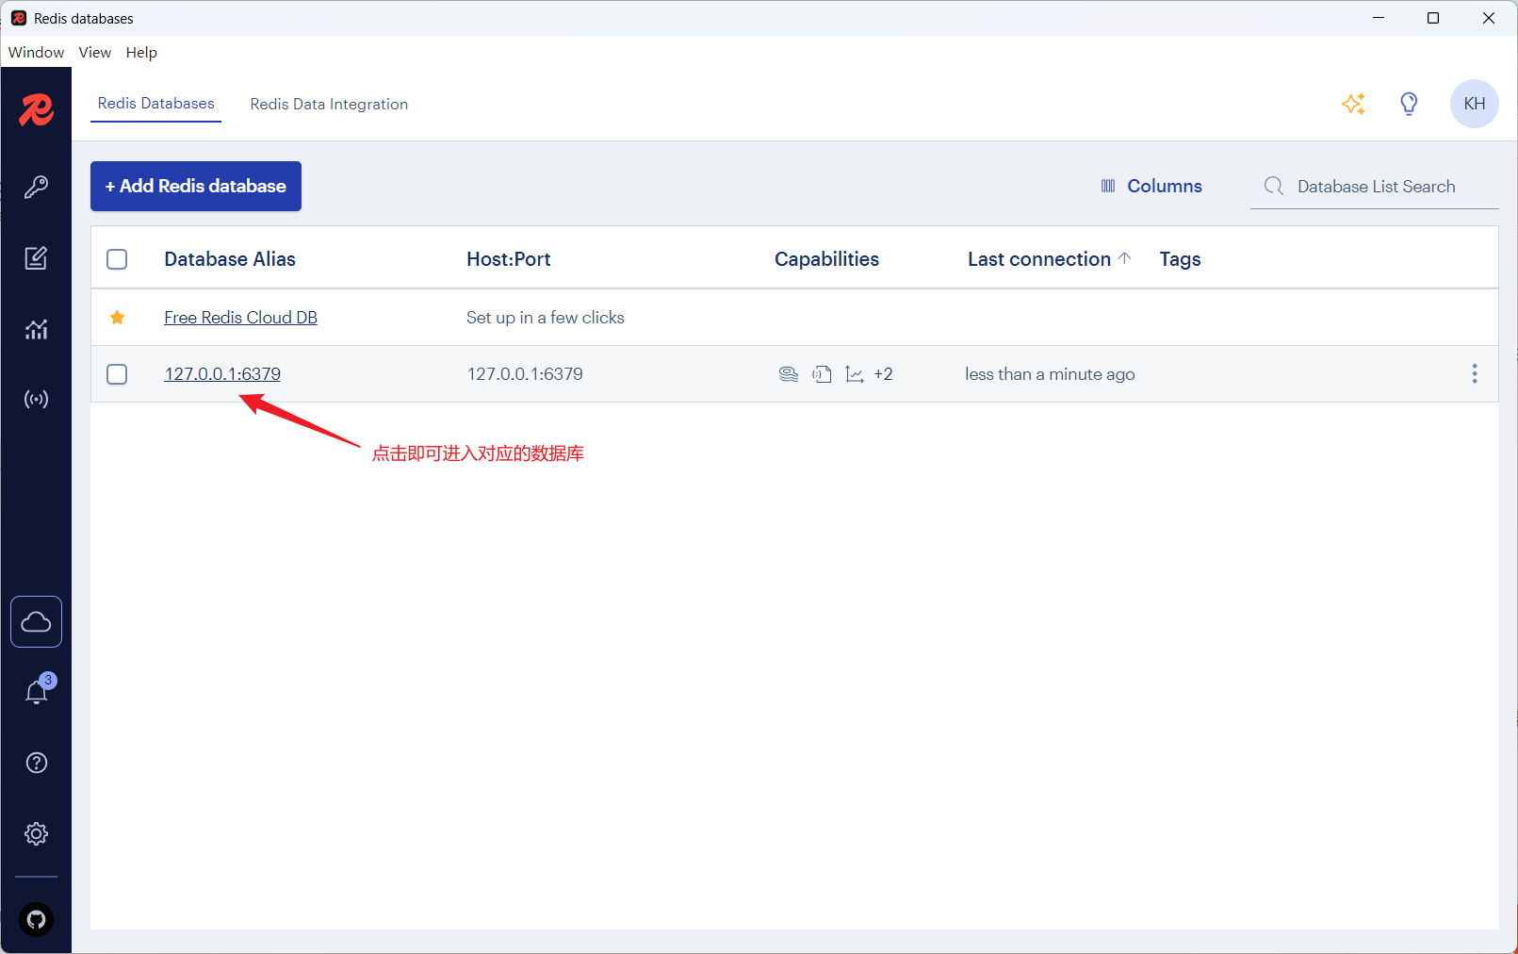Click the Add Redis database button

tap(196, 186)
